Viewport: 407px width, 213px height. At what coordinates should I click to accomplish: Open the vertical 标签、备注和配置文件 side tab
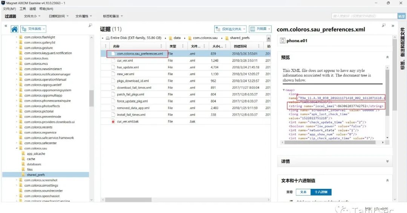(402, 49)
